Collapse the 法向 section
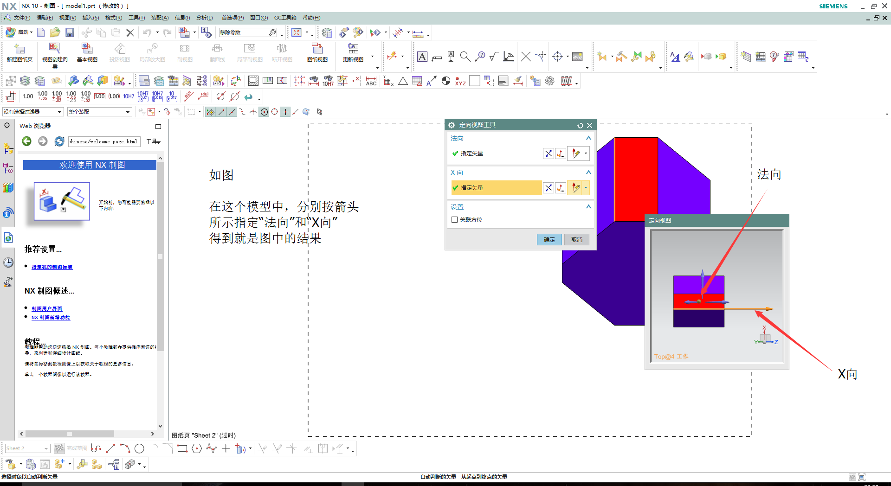The image size is (891, 486). pos(588,138)
